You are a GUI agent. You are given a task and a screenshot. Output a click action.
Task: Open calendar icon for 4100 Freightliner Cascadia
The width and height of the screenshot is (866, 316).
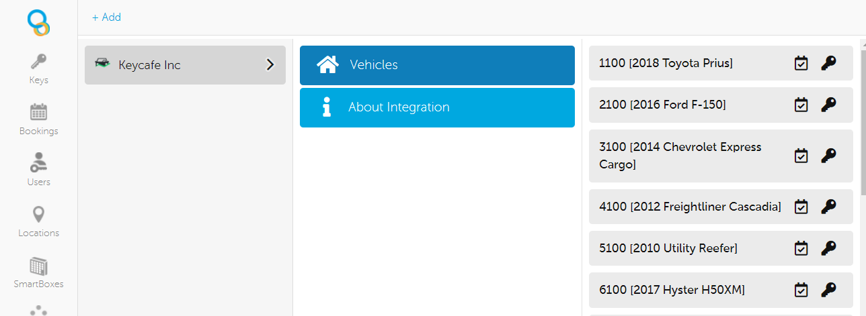click(801, 207)
